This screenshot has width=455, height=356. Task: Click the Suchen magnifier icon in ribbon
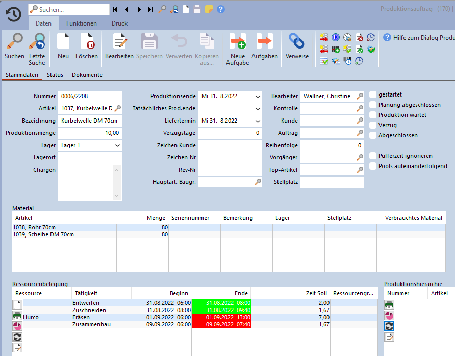(x=14, y=42)
